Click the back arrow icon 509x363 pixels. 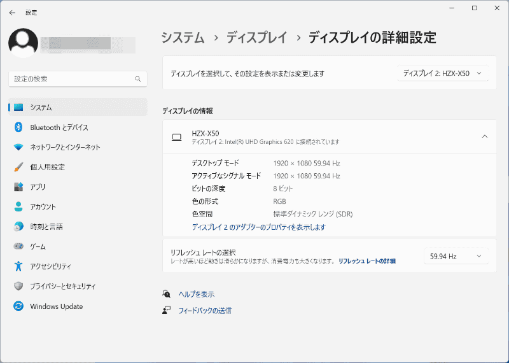pos(12,13)
